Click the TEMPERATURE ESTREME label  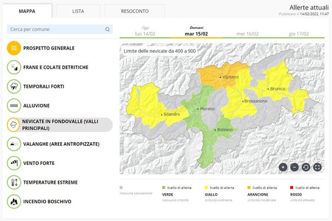pos(50,183)
